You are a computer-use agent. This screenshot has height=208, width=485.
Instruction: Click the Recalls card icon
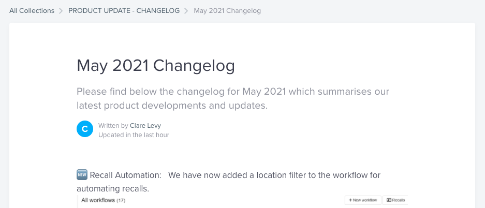(389, 200)
